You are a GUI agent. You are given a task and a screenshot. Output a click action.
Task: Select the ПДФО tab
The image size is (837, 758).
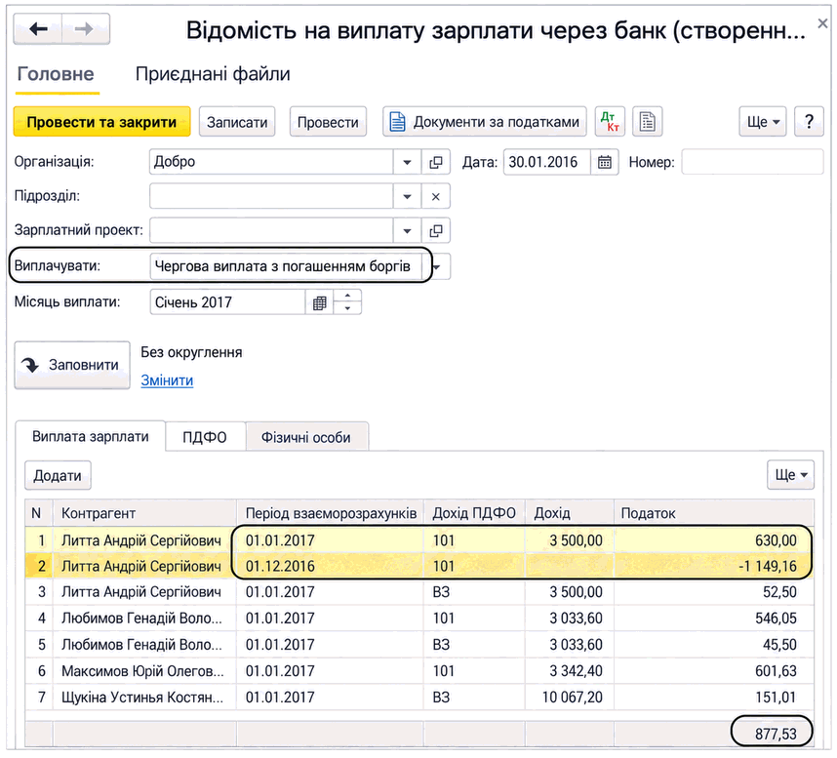(x=205, y=437)
